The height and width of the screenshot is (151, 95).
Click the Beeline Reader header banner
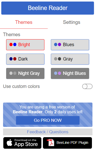pos(47,8)
